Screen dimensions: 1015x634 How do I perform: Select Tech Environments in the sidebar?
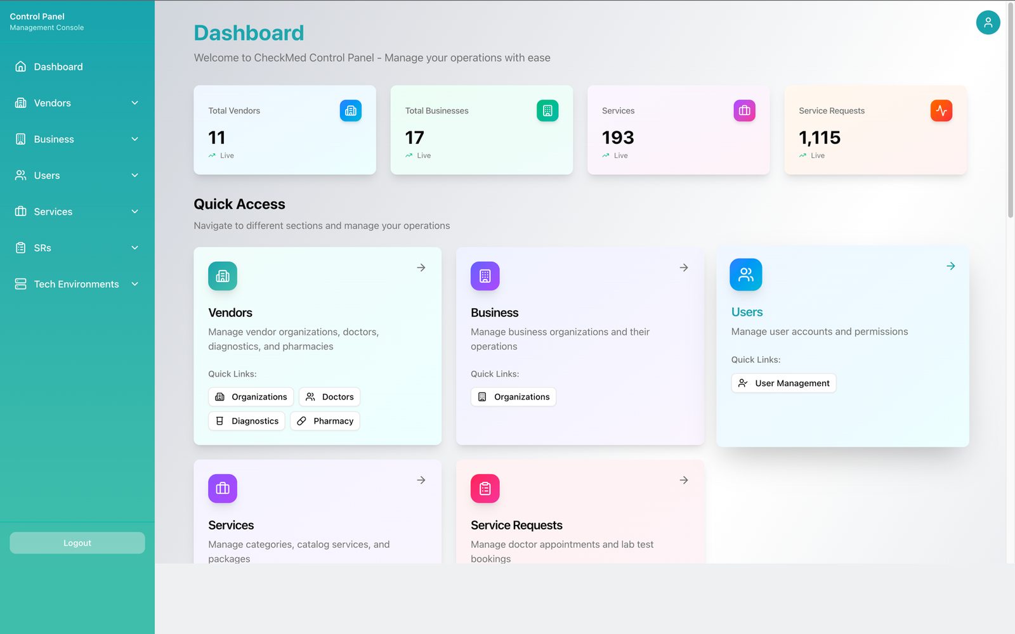77,284
